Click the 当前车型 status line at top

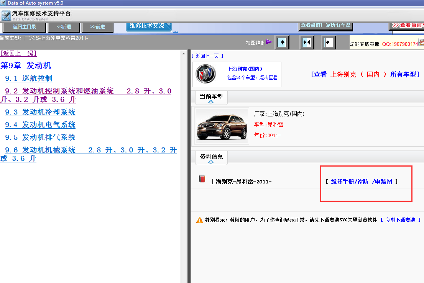click(x=44, y=38)
